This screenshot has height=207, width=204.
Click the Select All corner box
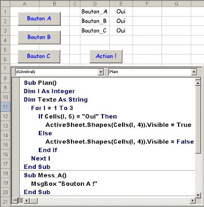(x=5, y=4)
